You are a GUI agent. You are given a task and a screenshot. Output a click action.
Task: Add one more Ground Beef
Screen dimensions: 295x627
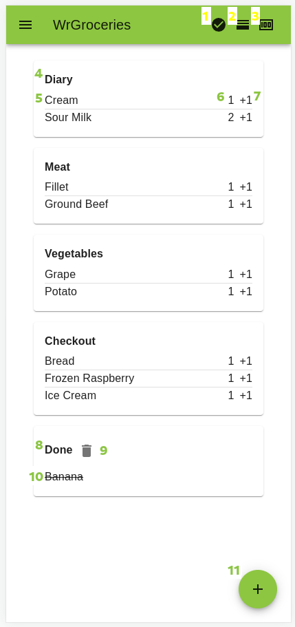[246, 204]
